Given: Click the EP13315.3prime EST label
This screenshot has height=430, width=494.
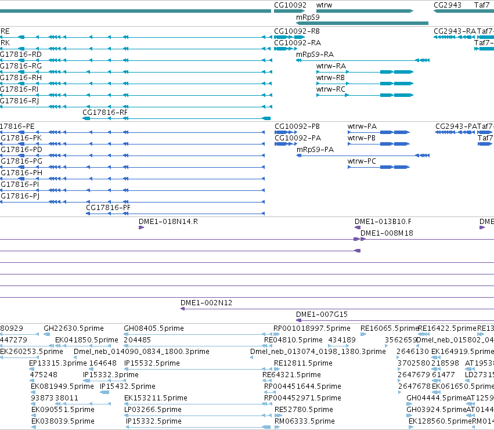Looking at the screenshot, I should click(x=57, y=363).
